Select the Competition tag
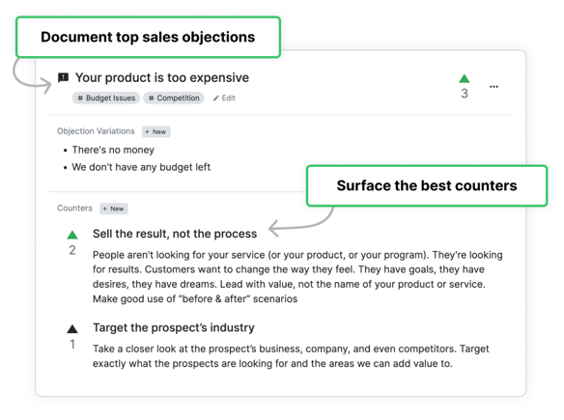The width and height of the screenshot is (564, 420). coord(174,98)
